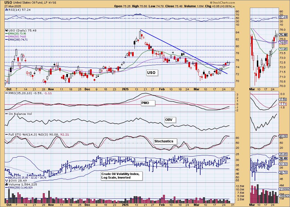
Task: Click the Crude Oil Volatility Index annotation
Action: coord(122,176)
